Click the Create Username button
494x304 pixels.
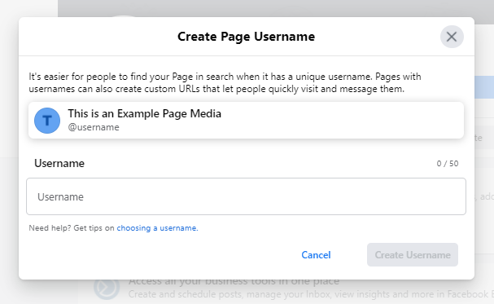tap(413, 255)
